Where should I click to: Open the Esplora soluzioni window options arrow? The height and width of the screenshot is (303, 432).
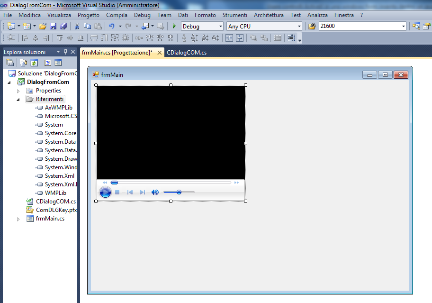[x=58, y=52]
